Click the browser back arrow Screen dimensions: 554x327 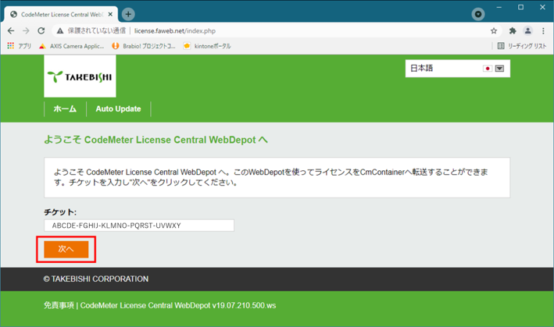click(11, 31)
